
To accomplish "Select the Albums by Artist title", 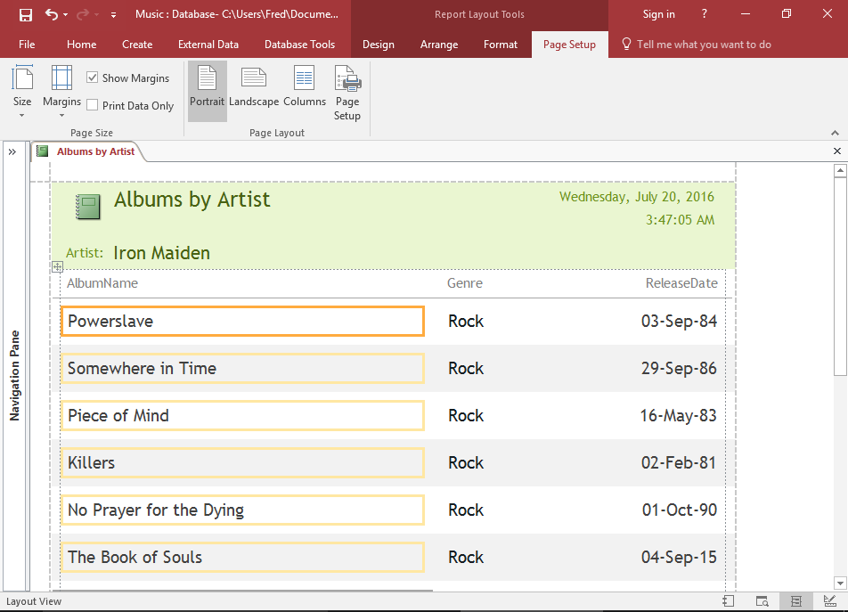I will tap(192, 200).
